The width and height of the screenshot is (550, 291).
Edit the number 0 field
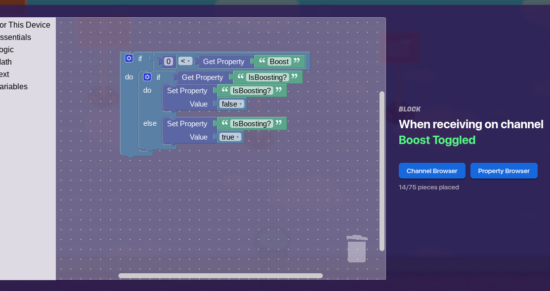[x=169, y=62]
